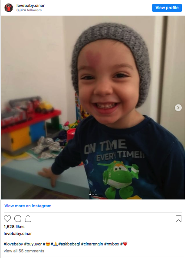Image resolution: width=187 pixels, height=258 pixels.
Task: Save post with the bookmark icon
Action: [178, 219]
